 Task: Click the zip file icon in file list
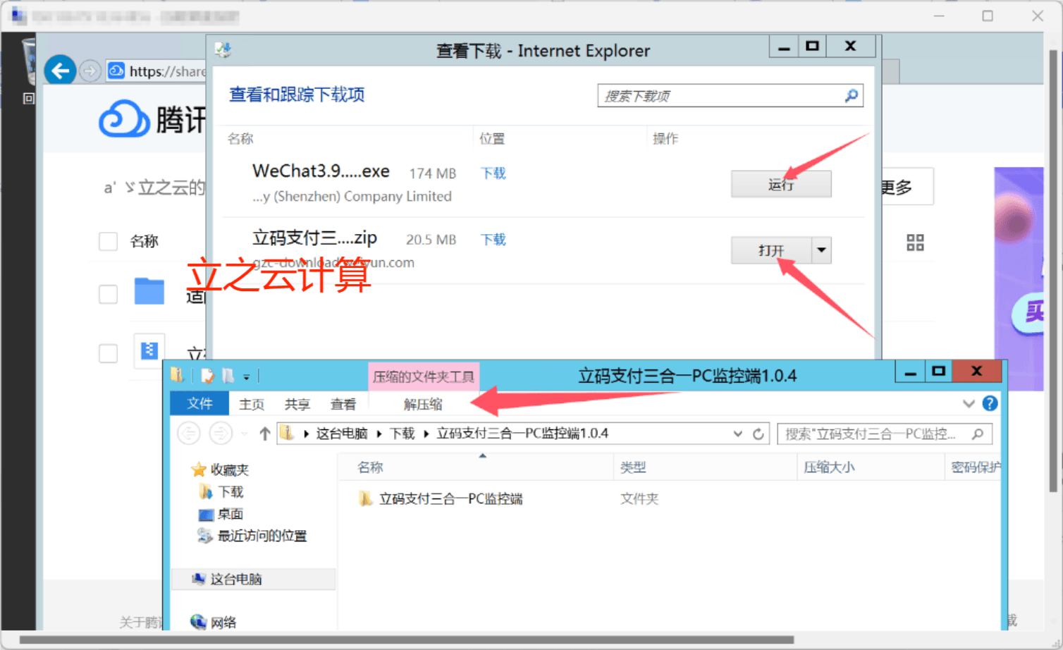[x=149, y=350]
